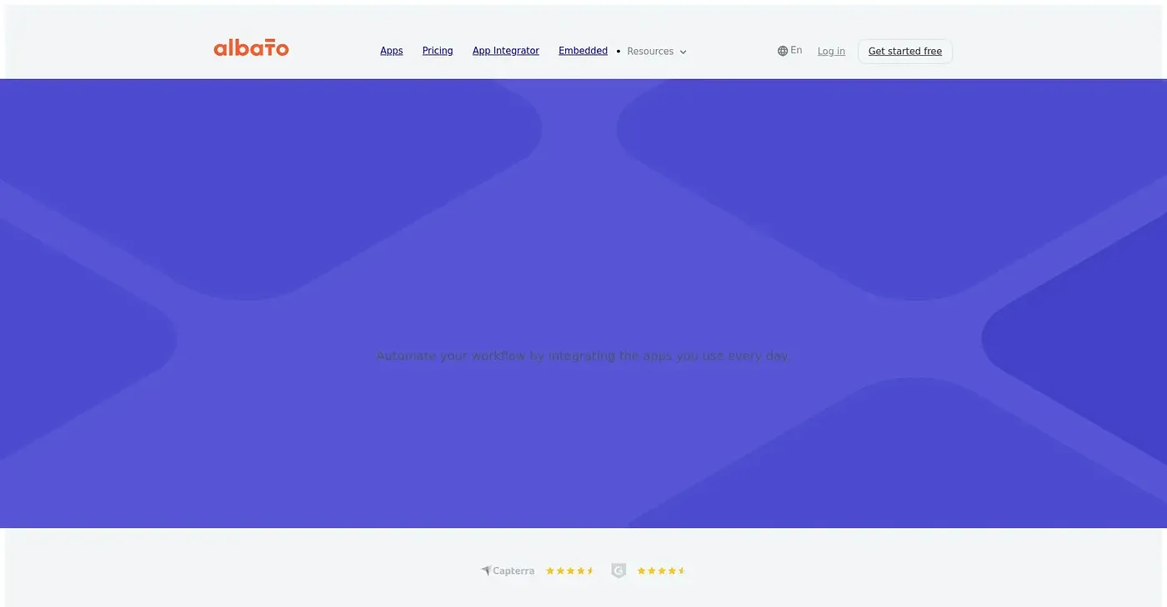Viewport: 1167px width, 607px height.
Task: Click the G2 badge icon
Action: (619, 571)
